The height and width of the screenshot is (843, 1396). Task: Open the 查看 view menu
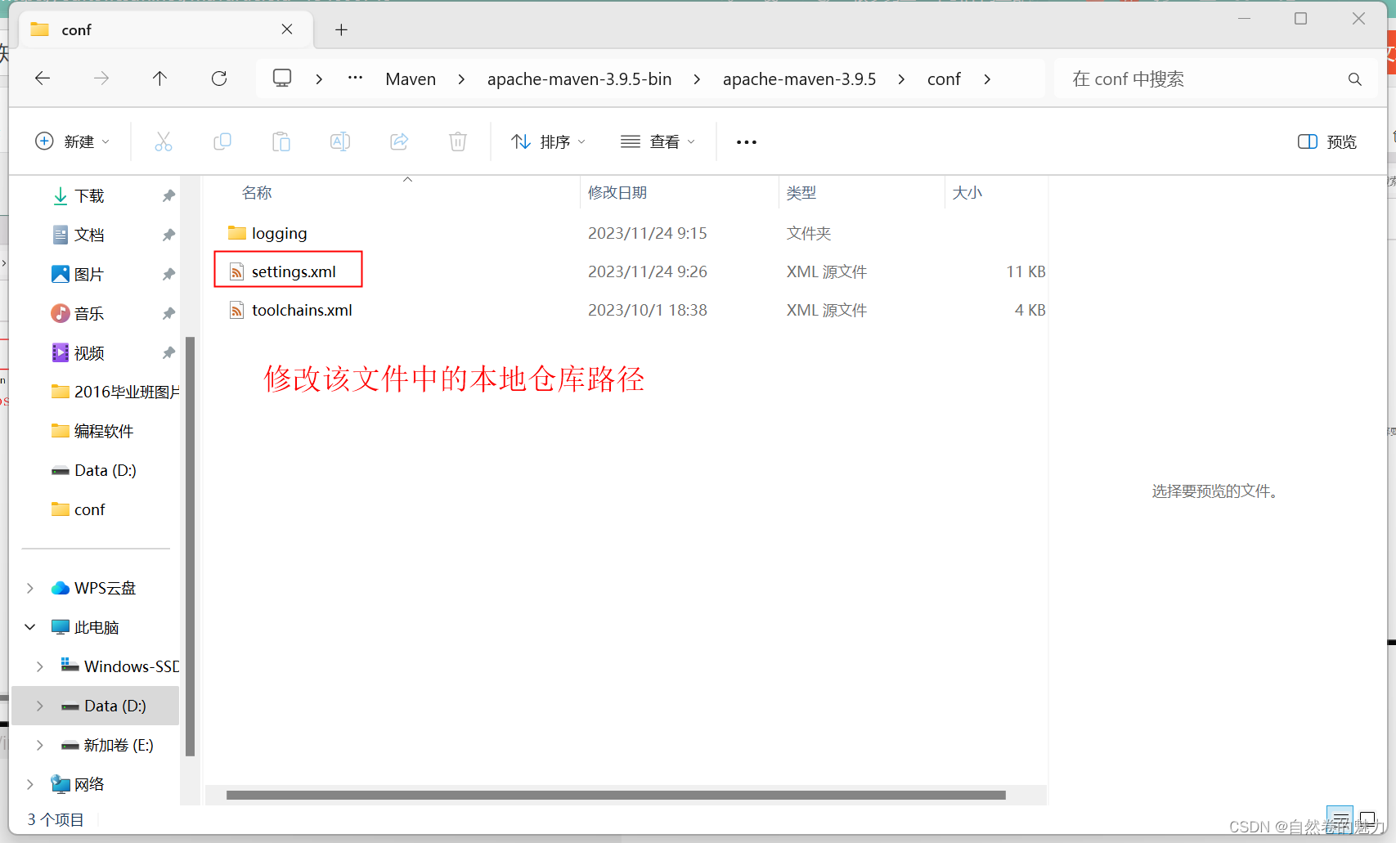[658, 141]
